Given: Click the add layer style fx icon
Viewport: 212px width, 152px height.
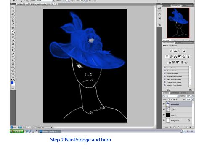Looking at the screenshot, I should (170, 127).
